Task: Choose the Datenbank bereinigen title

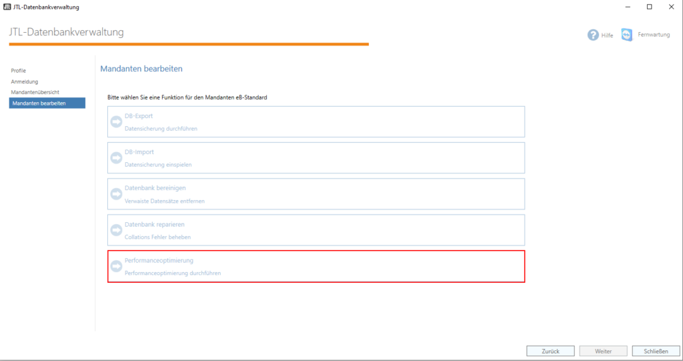Action: click(x=155, y=188)
